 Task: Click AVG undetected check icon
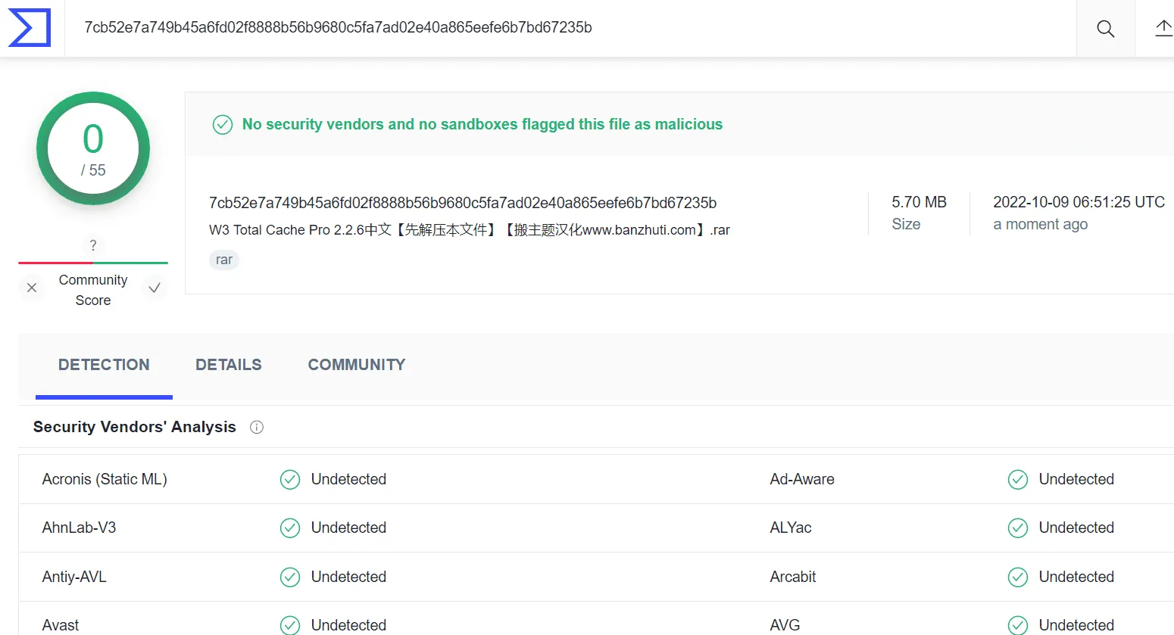click(1018, 625)
